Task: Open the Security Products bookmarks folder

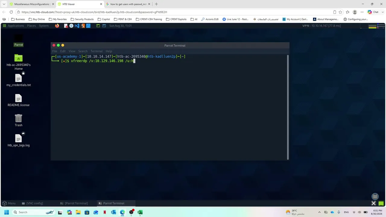Action: point(82,19)
